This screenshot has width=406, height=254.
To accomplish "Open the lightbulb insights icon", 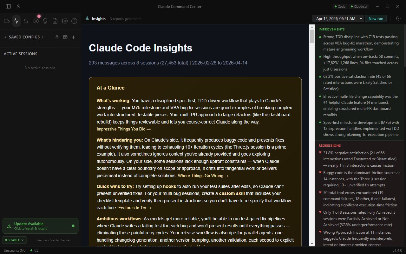I will click(x=45, y=21).
